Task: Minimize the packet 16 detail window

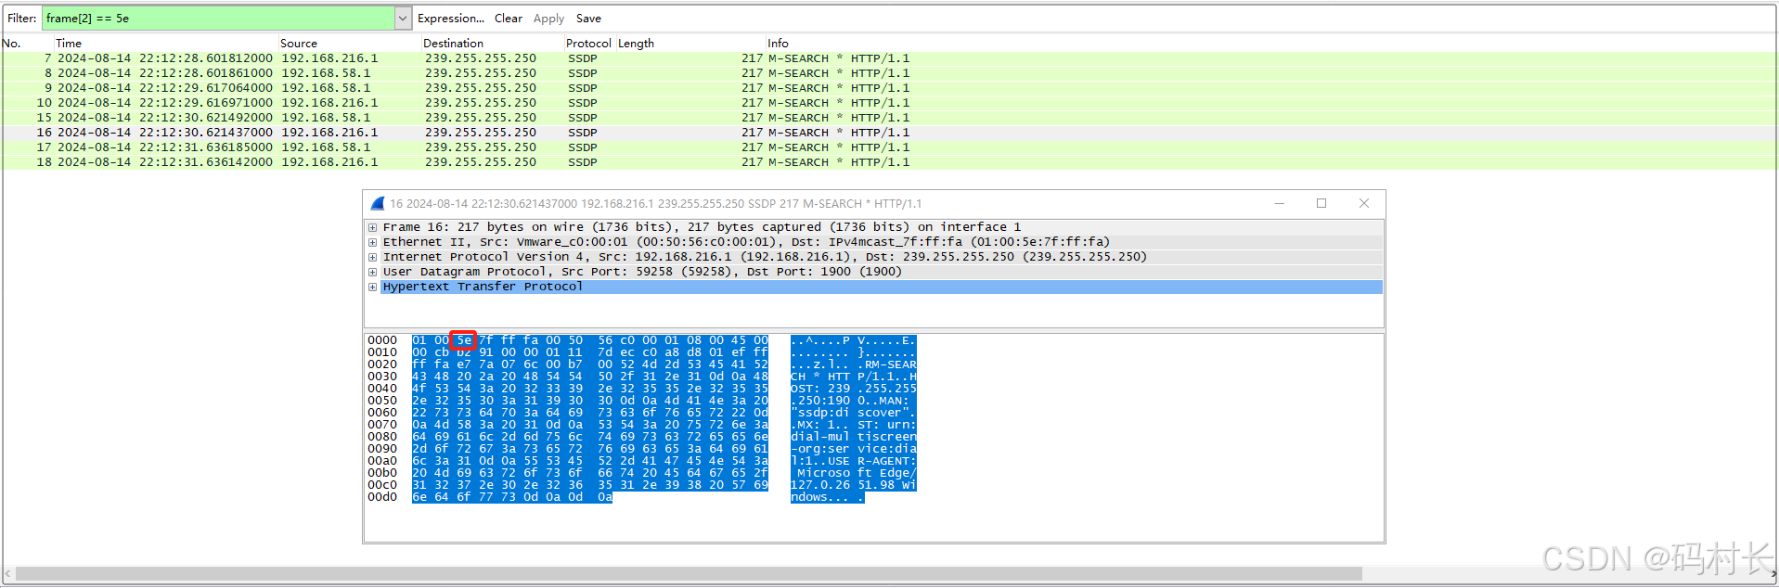Action: [x=1280, y=203]
